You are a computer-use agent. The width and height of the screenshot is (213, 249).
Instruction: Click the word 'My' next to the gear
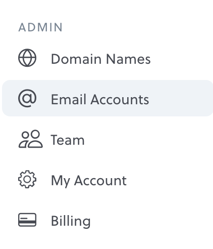[61, 181]
